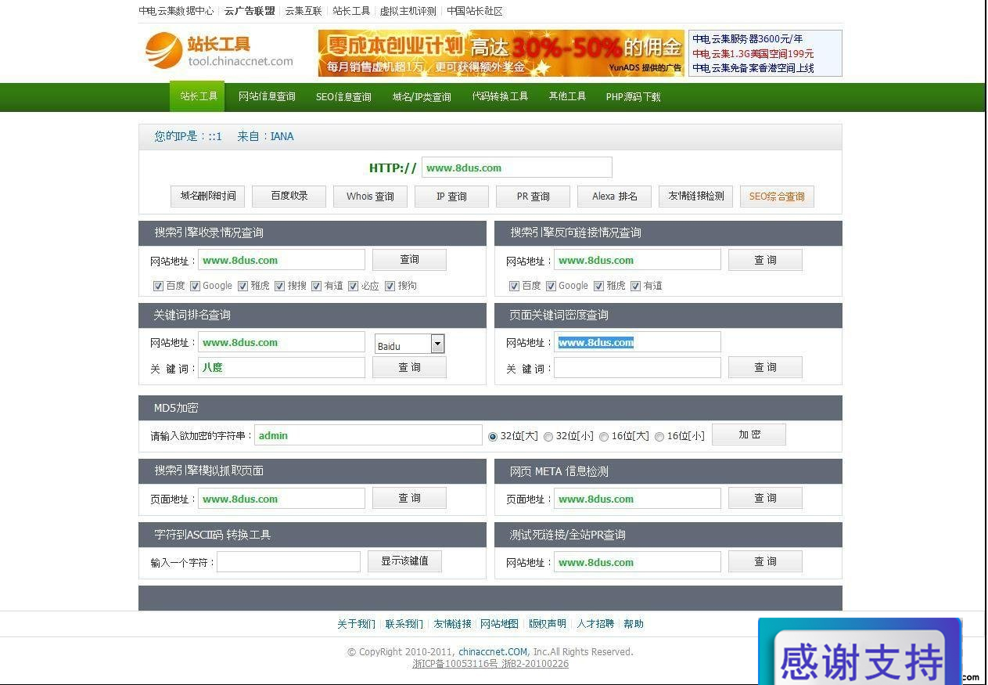Open SEO信息查询 nav menu

343,97
